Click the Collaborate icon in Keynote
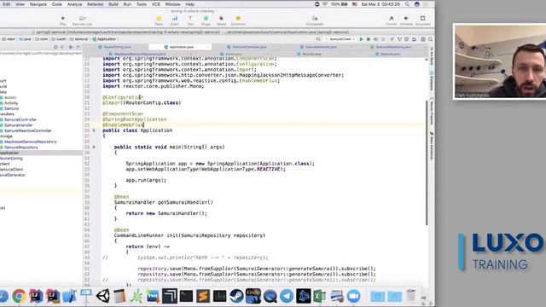The image size is (546, 307). pyautogui.click(x=315, y=20)
